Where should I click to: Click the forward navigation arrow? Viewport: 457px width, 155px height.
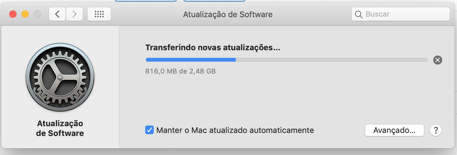pos(74,14)
